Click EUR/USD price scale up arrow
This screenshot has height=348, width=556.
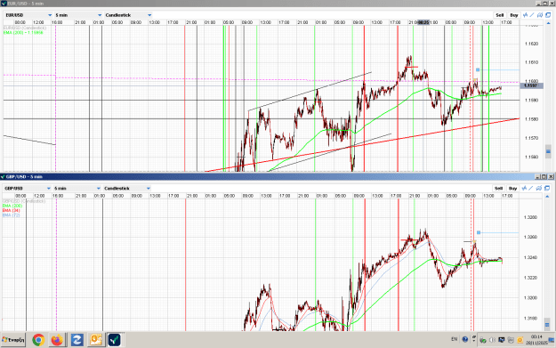point(549,22)
